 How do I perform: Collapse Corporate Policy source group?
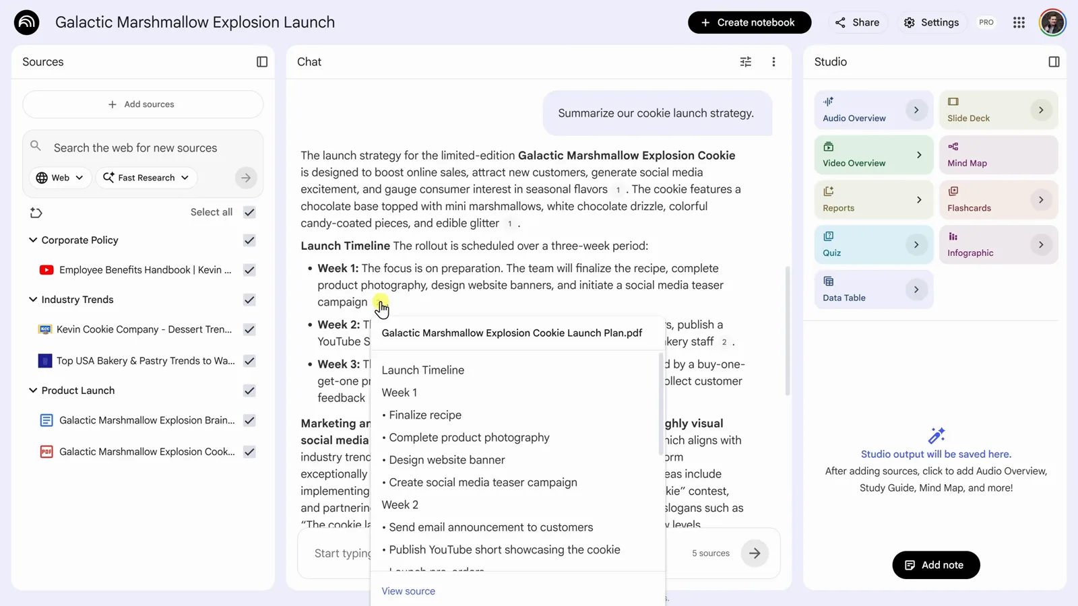point(32,240)
